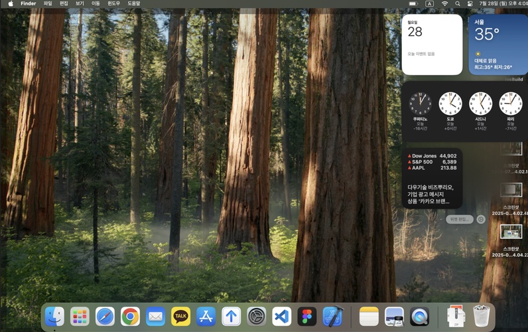Open Figma from the Dock

click(x=307, y=316)
